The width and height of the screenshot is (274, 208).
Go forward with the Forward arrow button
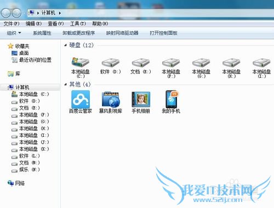pyautogui.click(x=16, y=13)
